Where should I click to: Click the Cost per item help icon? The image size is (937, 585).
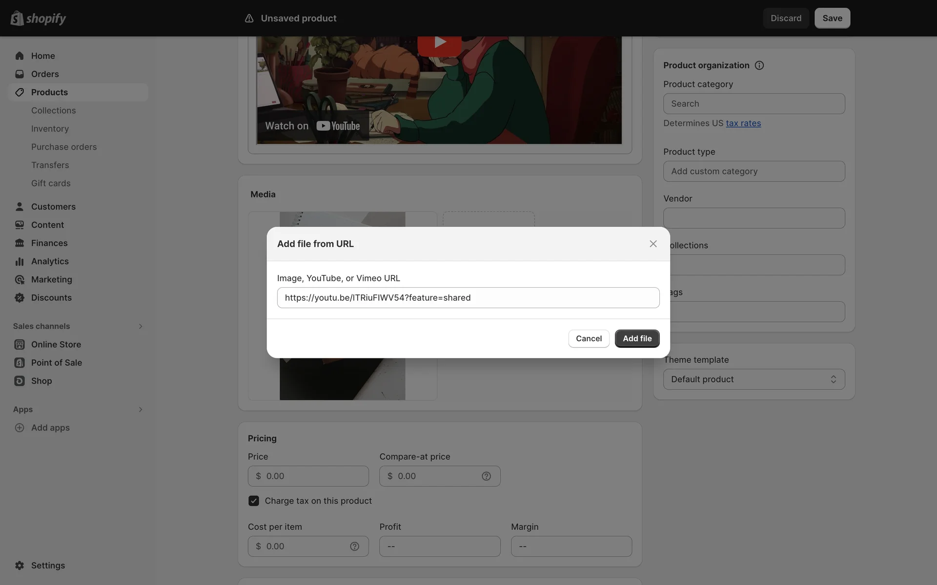(x=354, y=546)
